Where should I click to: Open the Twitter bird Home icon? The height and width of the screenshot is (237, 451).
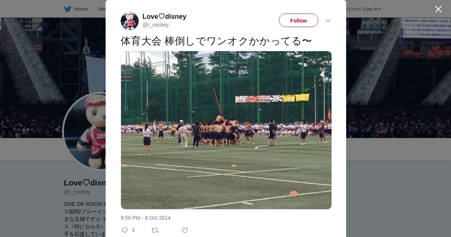click(68, 9)
